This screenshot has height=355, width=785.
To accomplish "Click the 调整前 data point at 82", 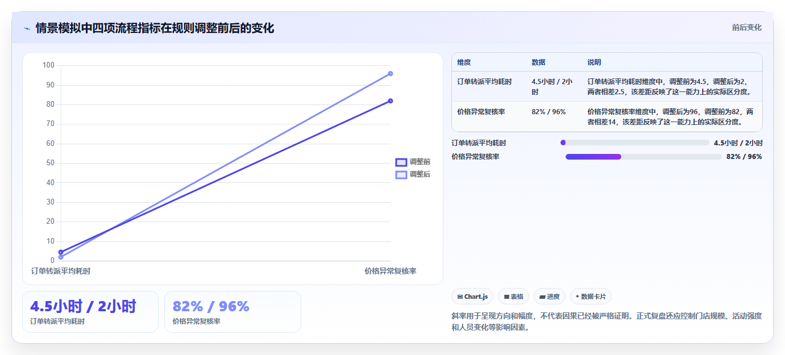I will [391, 101].
